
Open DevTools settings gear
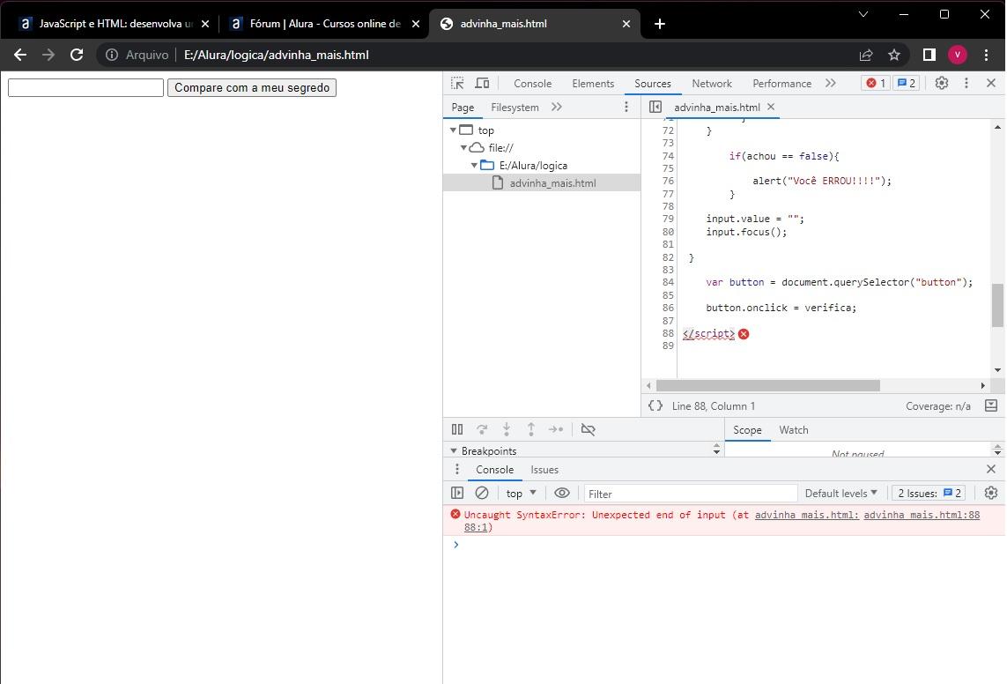(x=941, y=83)
